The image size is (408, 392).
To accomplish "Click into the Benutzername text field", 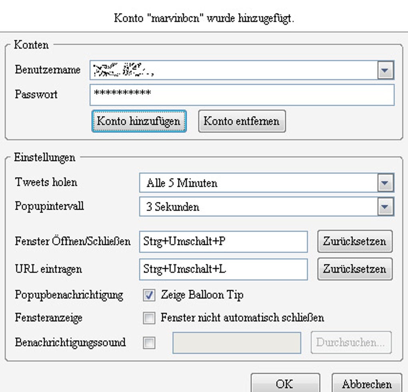I will tap(232, 70).
